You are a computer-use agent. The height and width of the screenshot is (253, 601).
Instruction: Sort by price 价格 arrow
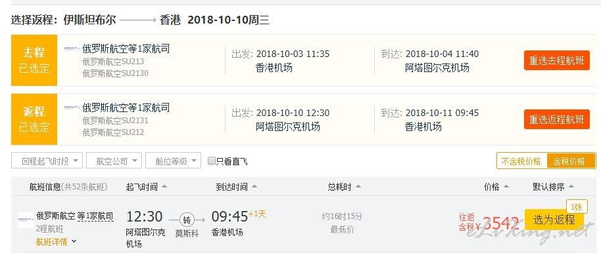[x=506, y=187]
